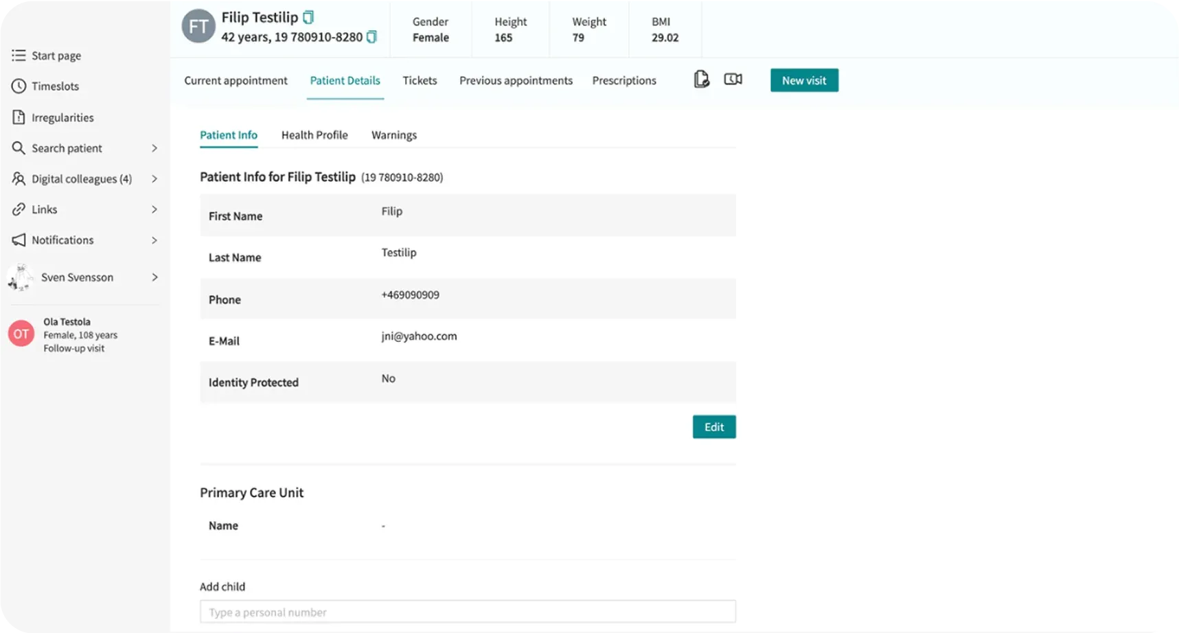Copy personal number 780910-8280 icon

pyautogui.click(x=371, y=36)
